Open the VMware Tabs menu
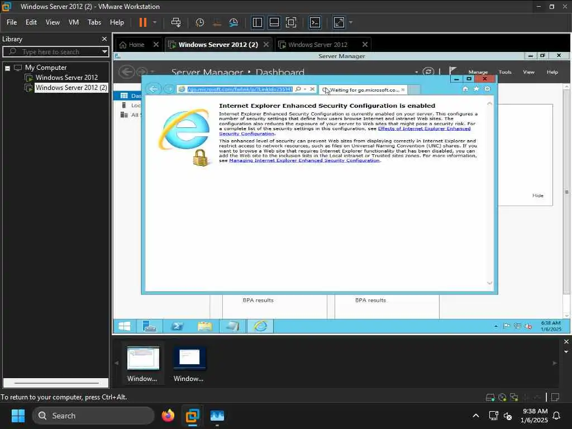 pos(94,22)
